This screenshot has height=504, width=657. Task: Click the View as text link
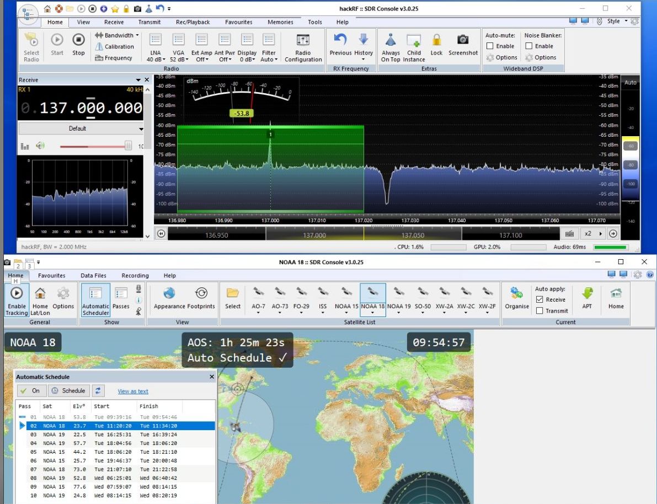tap(133, 392)
